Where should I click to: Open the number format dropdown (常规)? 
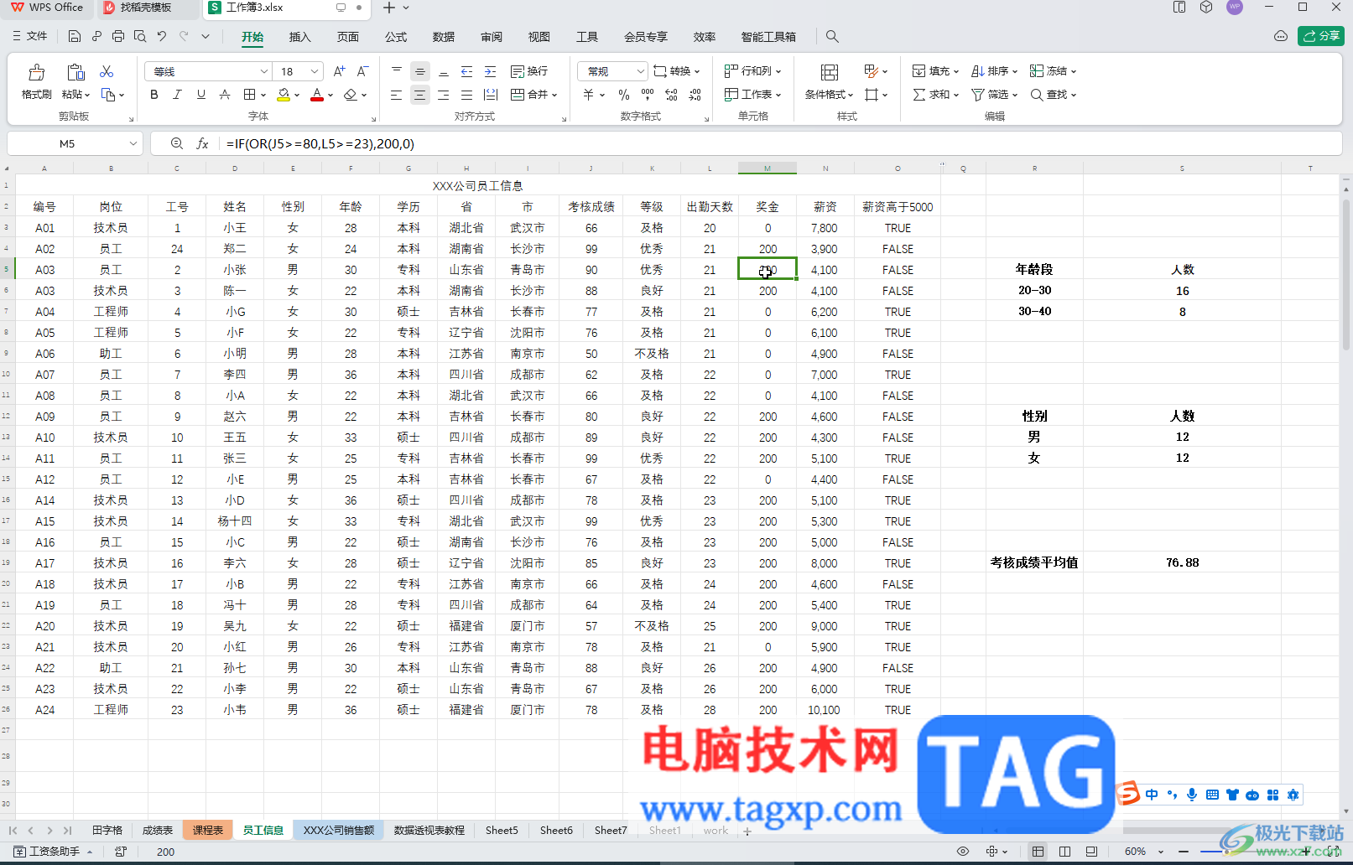[641, 71]
